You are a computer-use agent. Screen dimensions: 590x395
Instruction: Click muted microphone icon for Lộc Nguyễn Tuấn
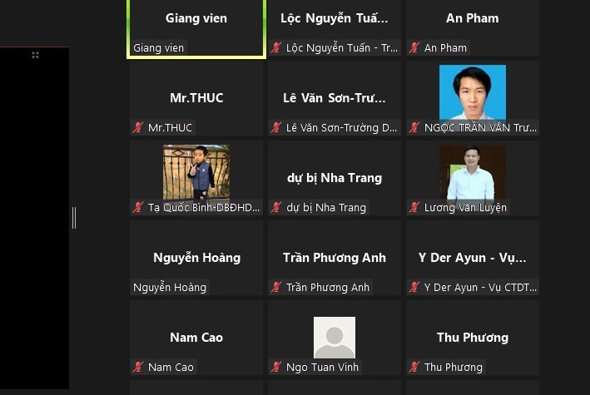tap(276, 47)
